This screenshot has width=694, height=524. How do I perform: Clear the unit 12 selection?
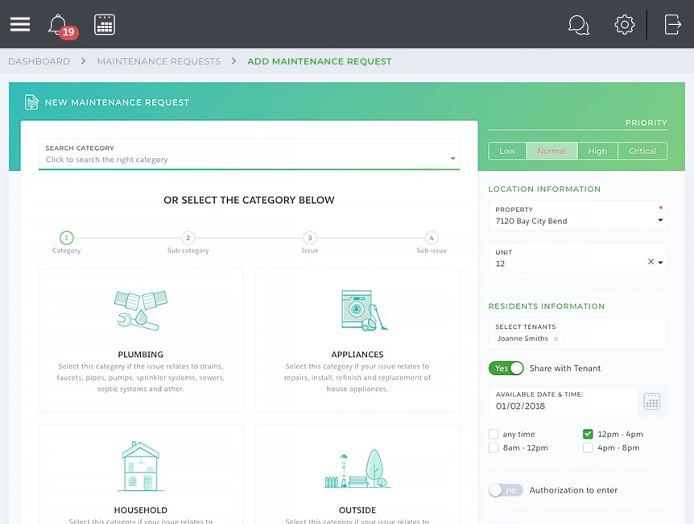(x=651, y=262)
